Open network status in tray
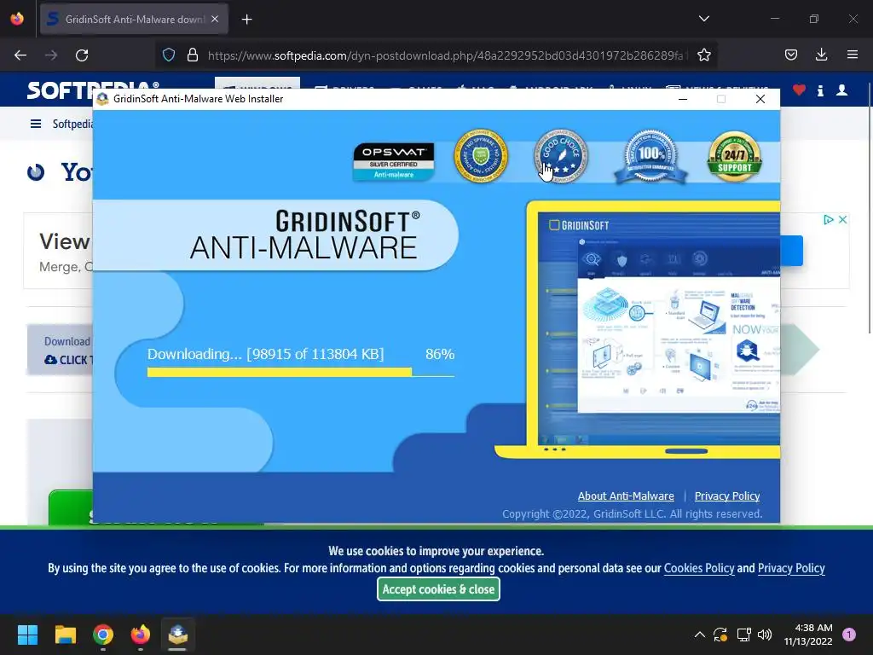The width and height of the screenshot is (873, 655). point(743,635)
